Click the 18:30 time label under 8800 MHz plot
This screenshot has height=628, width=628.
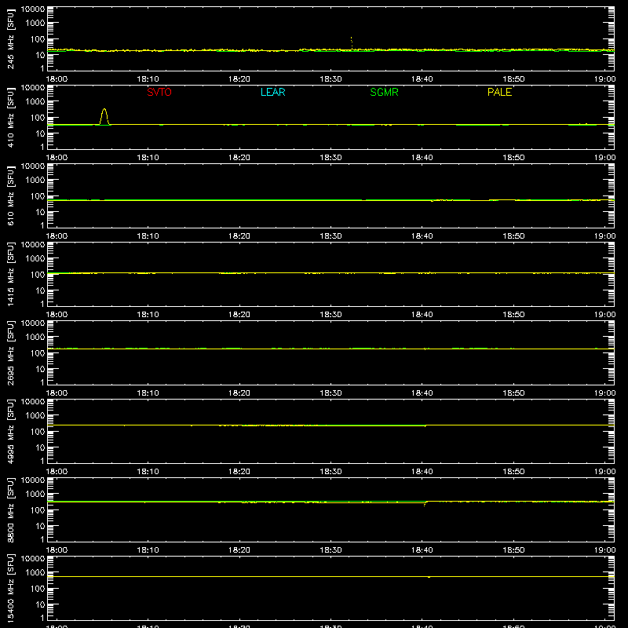pyautogui.click(x=330, y=550)
